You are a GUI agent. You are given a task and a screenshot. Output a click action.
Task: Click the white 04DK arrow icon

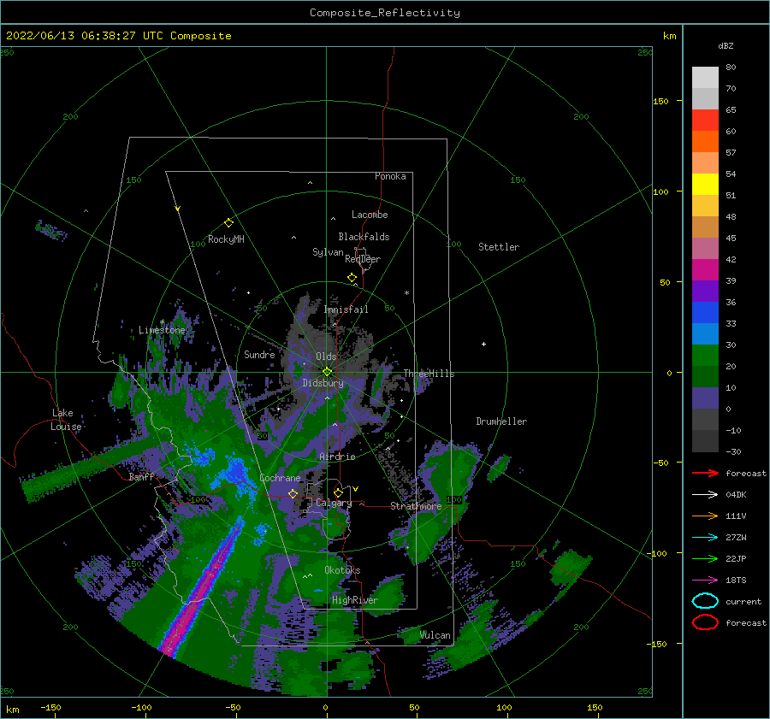pos(705,495)
